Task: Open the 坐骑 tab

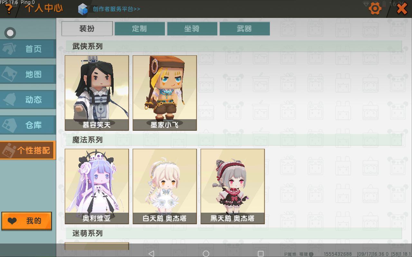Action: point(192,29)
